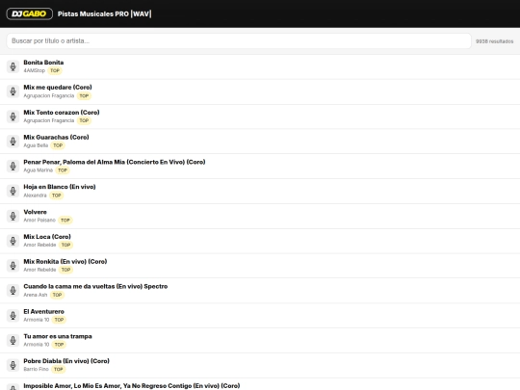Click microphone icon beside Mix Ronkita

click(13, 266)
